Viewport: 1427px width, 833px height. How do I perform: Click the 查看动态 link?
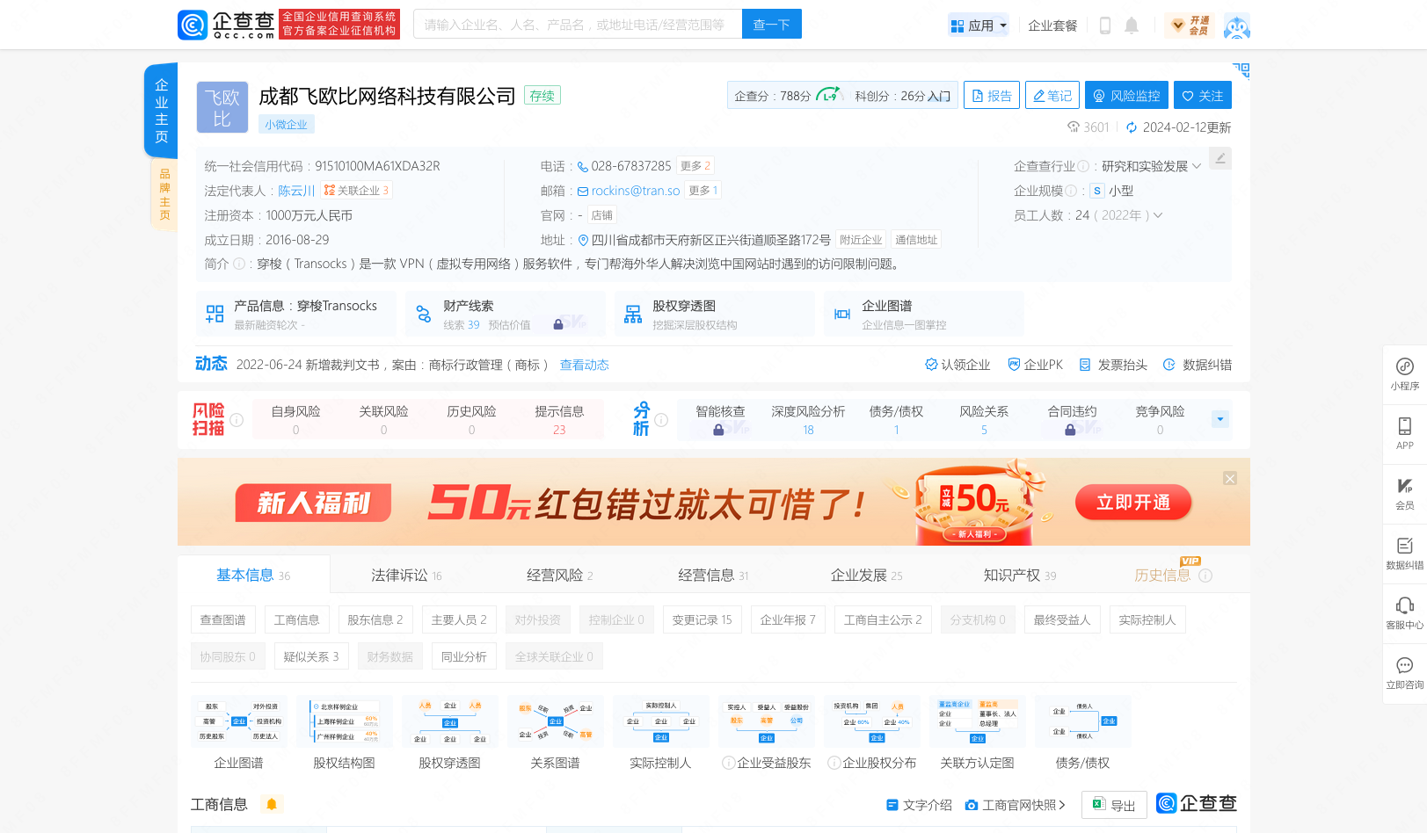[584, 365]
